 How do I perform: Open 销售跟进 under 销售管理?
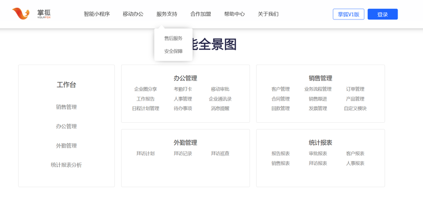(x=318, y=99)
